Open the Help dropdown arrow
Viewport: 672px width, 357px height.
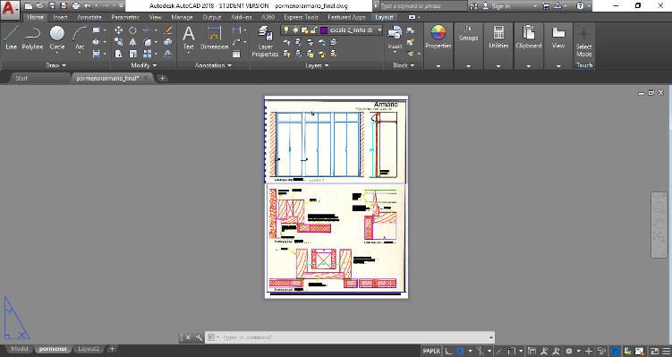[589, 6]
